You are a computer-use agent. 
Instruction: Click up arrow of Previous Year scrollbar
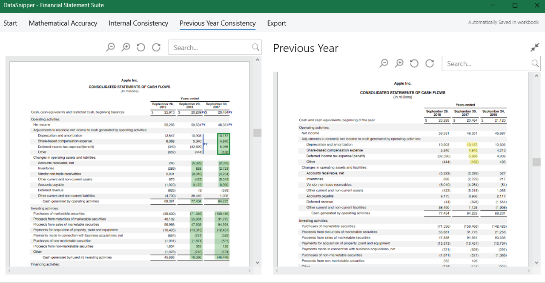(x=536, y=75)
